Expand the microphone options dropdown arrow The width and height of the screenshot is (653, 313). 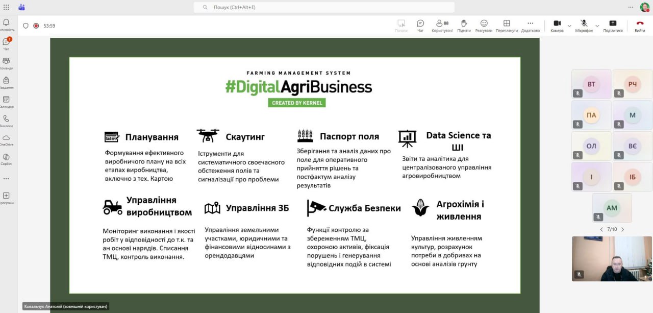coord(597,26)
